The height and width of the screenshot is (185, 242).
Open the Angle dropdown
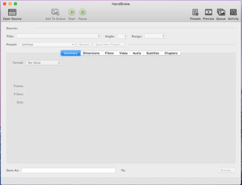click(x=122, y=36)
